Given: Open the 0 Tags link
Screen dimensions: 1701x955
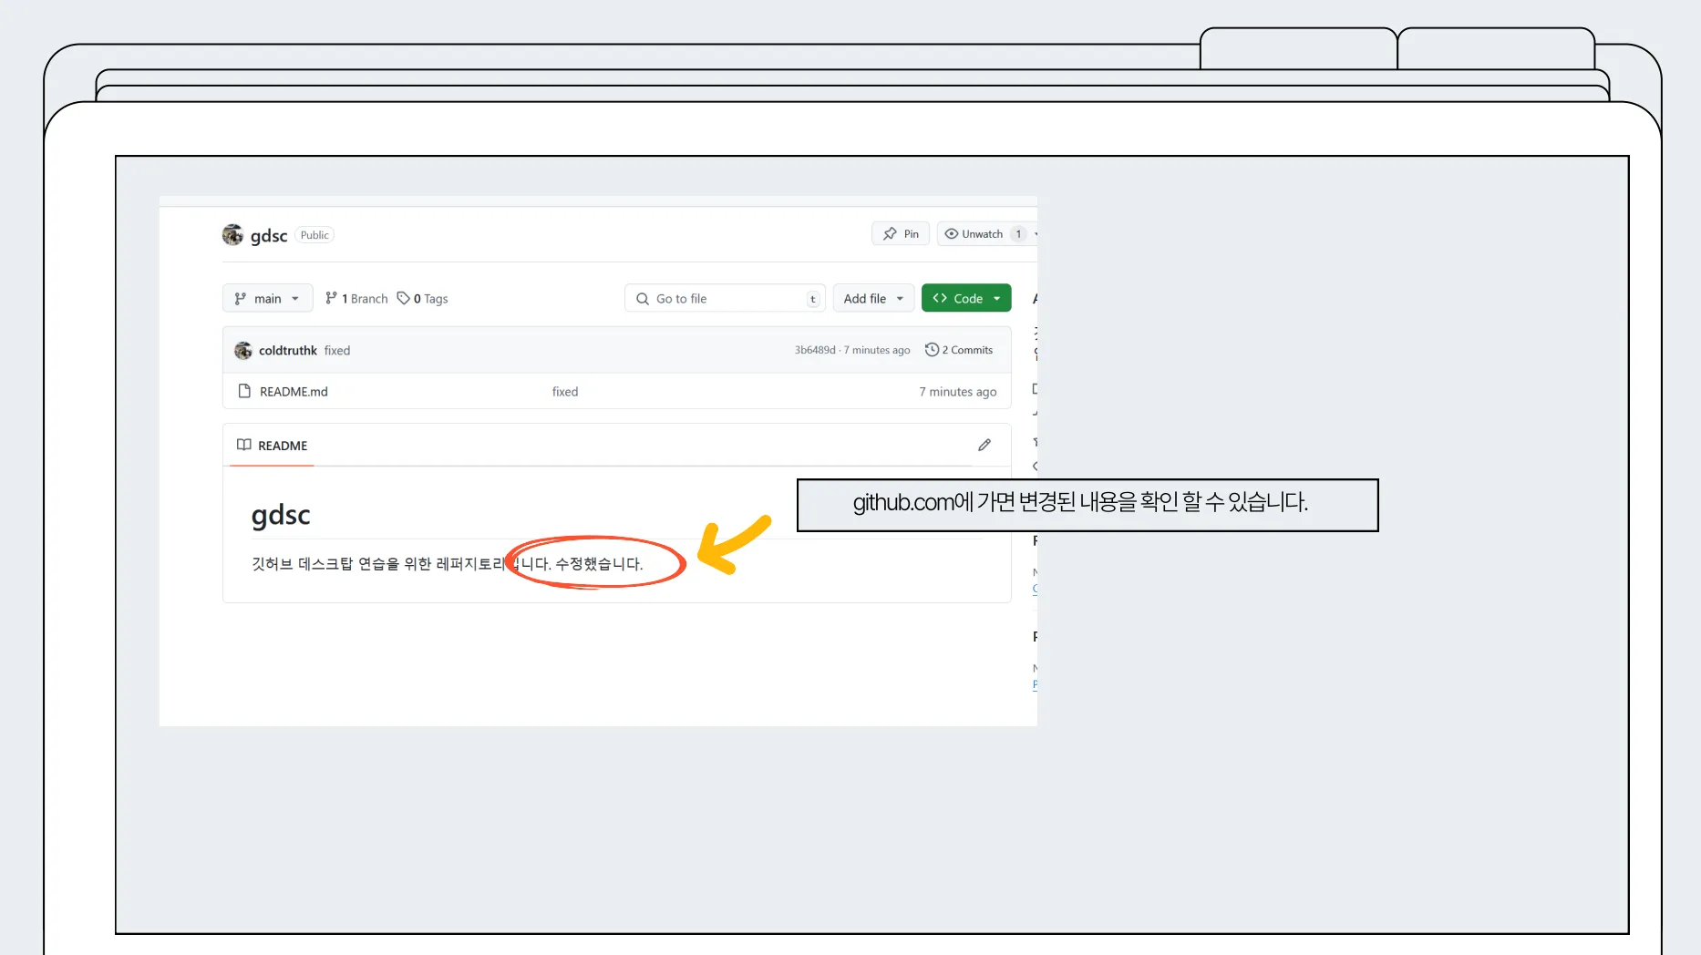Looking at the screenshot, I should (x=423, y=299).
